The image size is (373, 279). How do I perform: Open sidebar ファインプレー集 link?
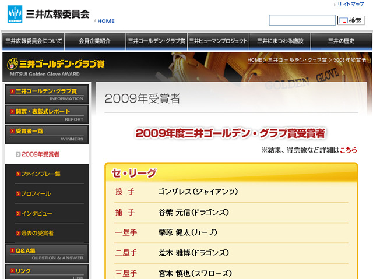(41, 174)
